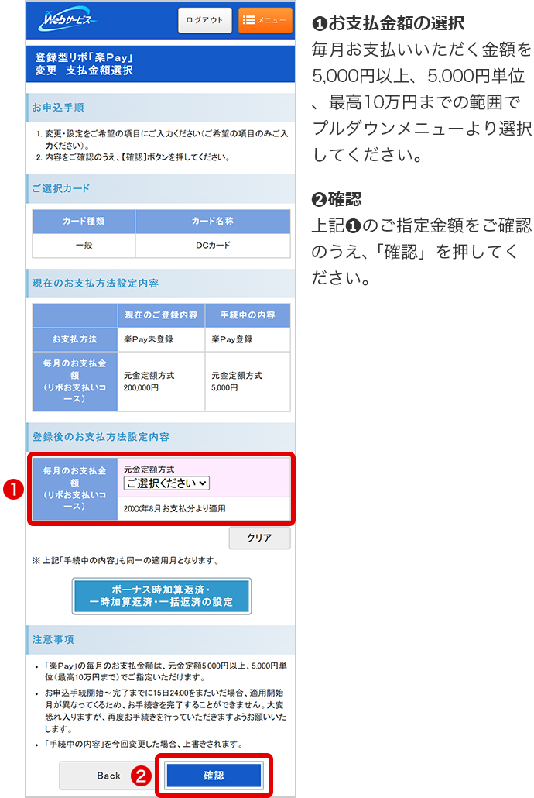Go back with the Back button
Image resolution: width=534 pixels, height=798 pixels.
point(108,775)
